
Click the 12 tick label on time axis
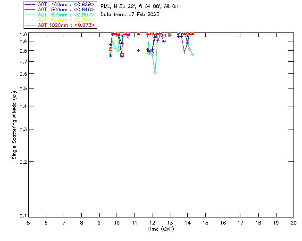(152, 223)
